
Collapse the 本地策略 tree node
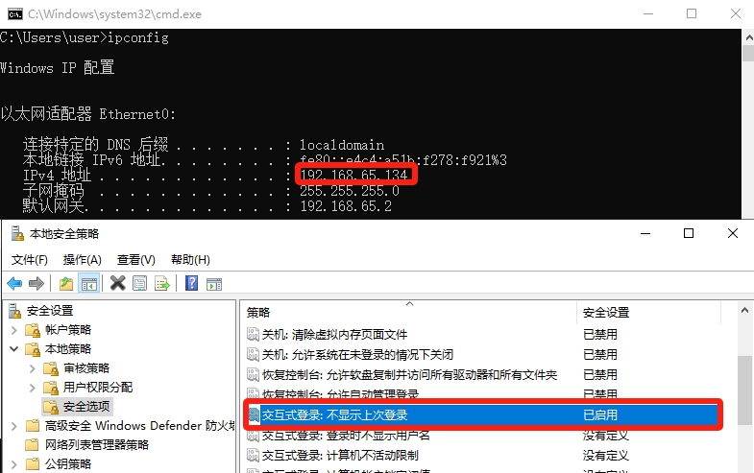[14, 349]
